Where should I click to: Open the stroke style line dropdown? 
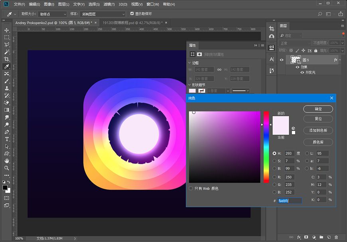[241, 91]
